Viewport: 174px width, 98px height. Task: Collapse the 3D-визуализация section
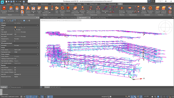tap(37, 43)
